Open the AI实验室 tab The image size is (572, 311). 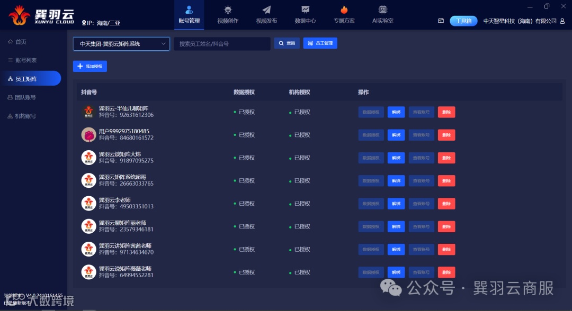(383, 15)
